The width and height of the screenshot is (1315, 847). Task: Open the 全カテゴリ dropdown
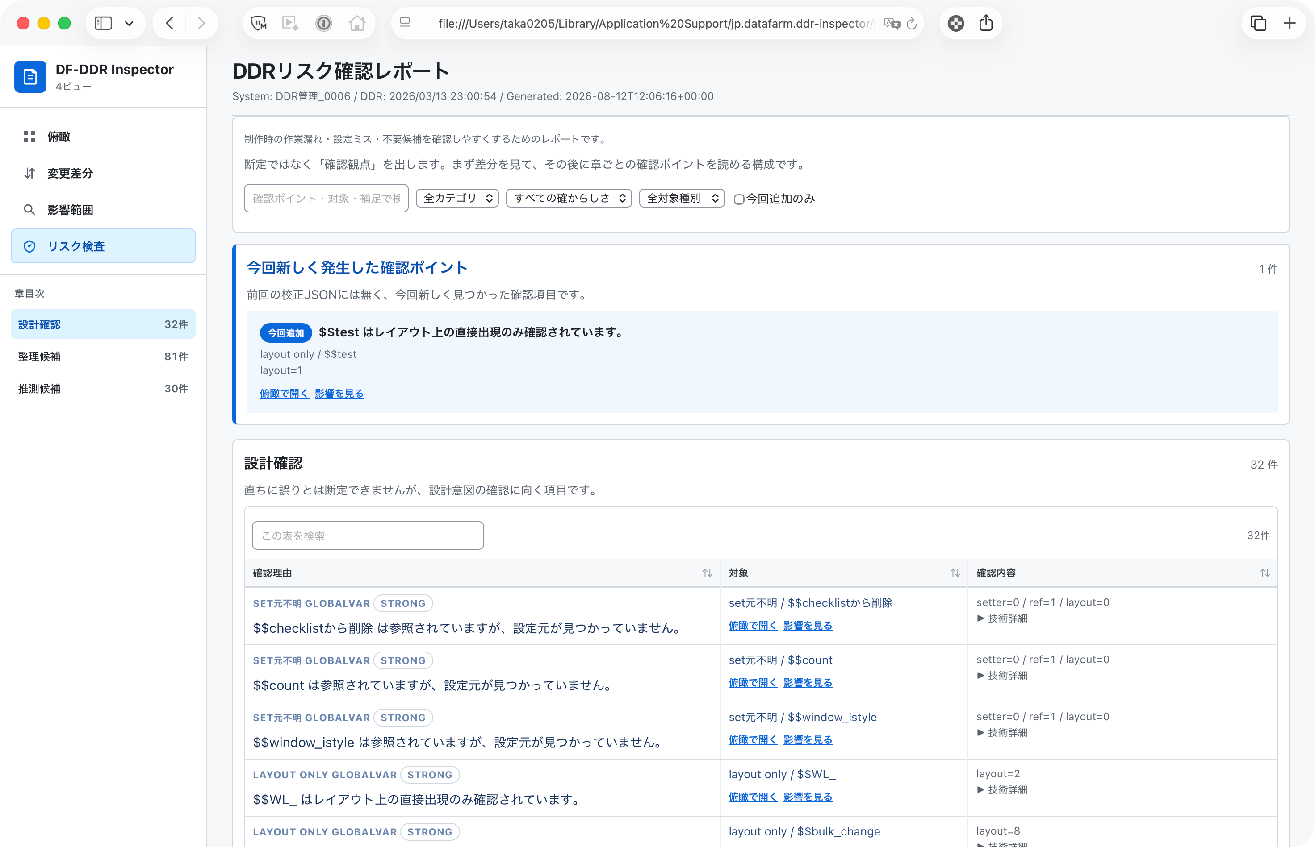pyautogui.click(x=457, y=198)
